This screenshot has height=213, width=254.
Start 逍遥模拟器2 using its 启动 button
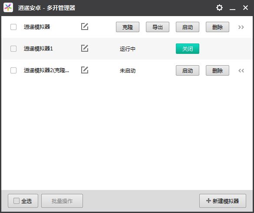(188, 70)
